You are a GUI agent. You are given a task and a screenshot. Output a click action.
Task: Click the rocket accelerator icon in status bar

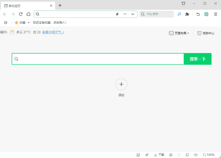[x=147, y=155]
